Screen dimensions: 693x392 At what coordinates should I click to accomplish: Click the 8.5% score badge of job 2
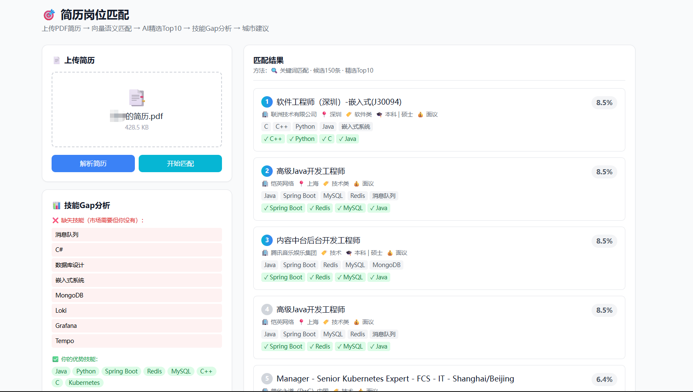(604, 172)
